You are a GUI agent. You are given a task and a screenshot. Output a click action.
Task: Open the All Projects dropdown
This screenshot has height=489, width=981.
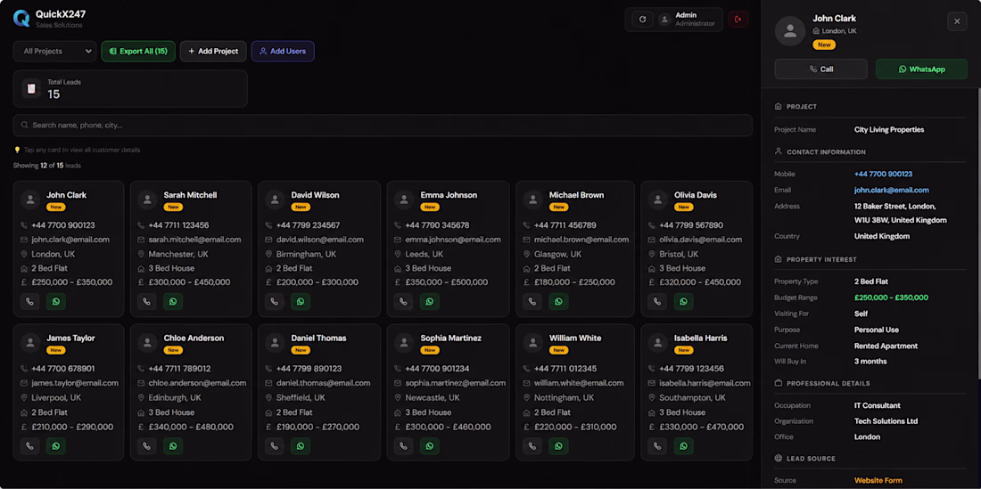click(x=54, y=51)
